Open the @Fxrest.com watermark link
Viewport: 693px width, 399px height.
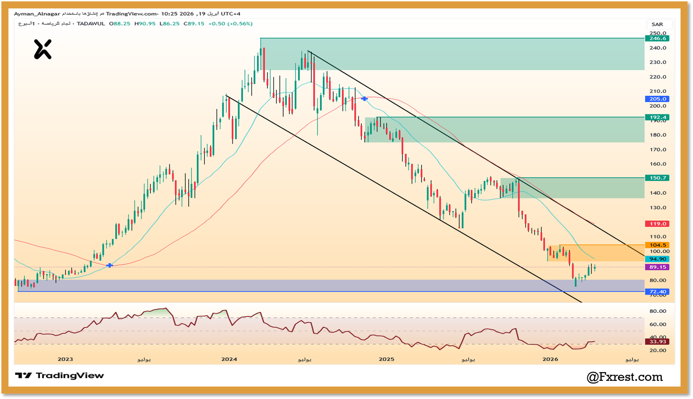pyautogui.click(x=624, y=377)
